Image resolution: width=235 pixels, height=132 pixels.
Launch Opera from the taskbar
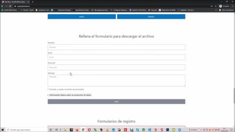tap(89, 130)
